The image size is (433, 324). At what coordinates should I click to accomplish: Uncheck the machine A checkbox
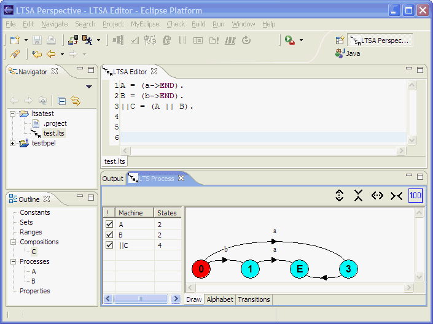click(109, 225)
